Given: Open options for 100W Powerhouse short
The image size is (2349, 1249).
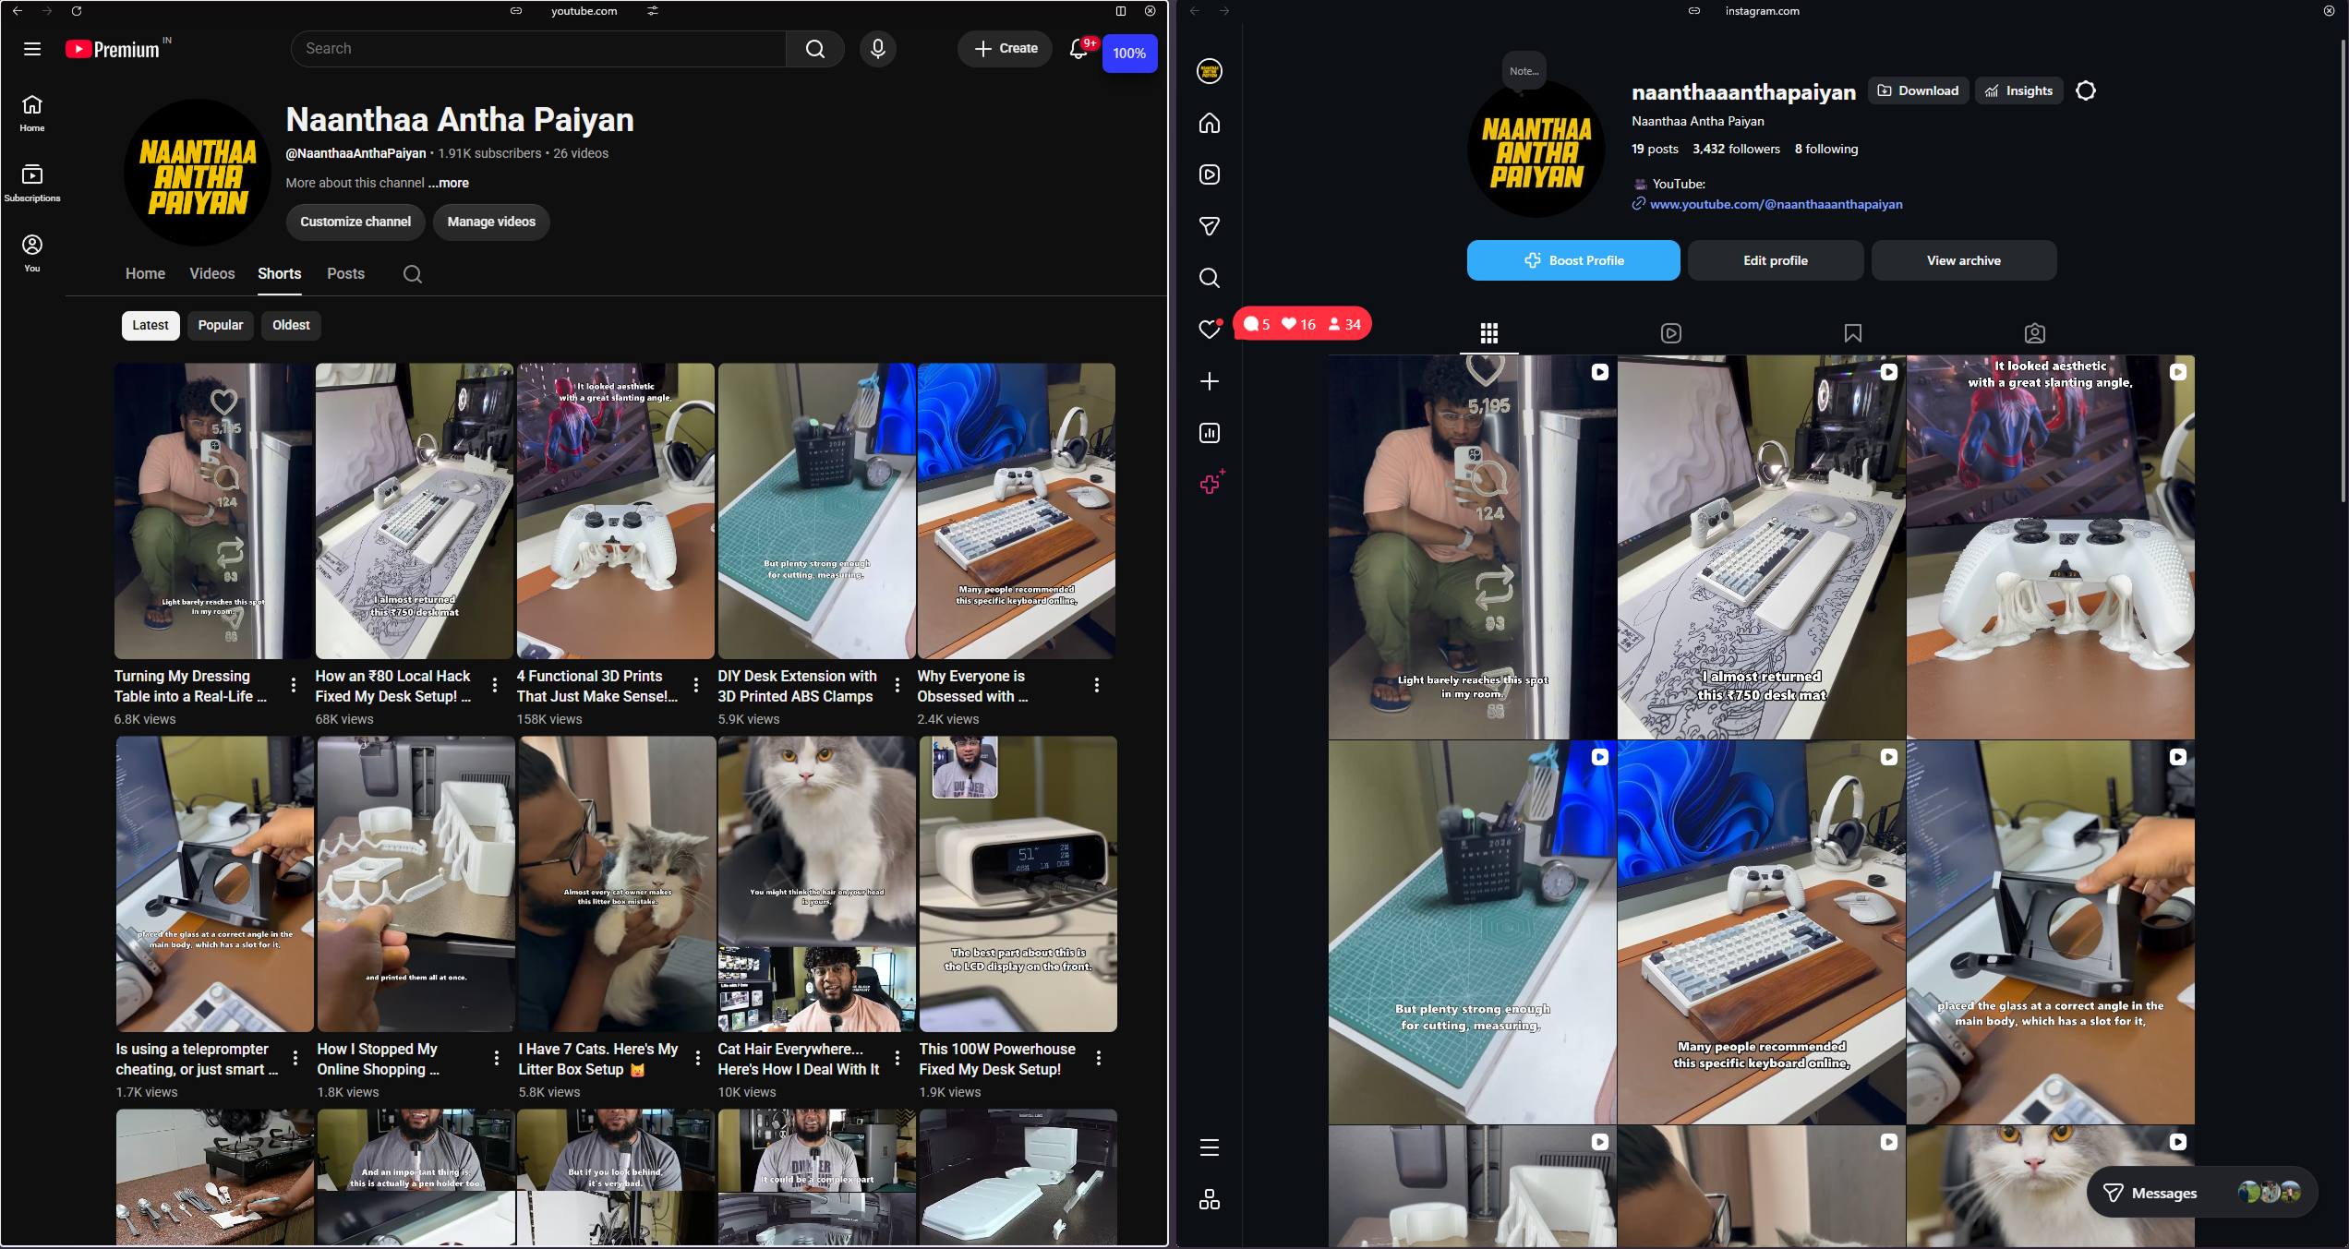Looking at the screenshot, I should pos(1099,1058).
